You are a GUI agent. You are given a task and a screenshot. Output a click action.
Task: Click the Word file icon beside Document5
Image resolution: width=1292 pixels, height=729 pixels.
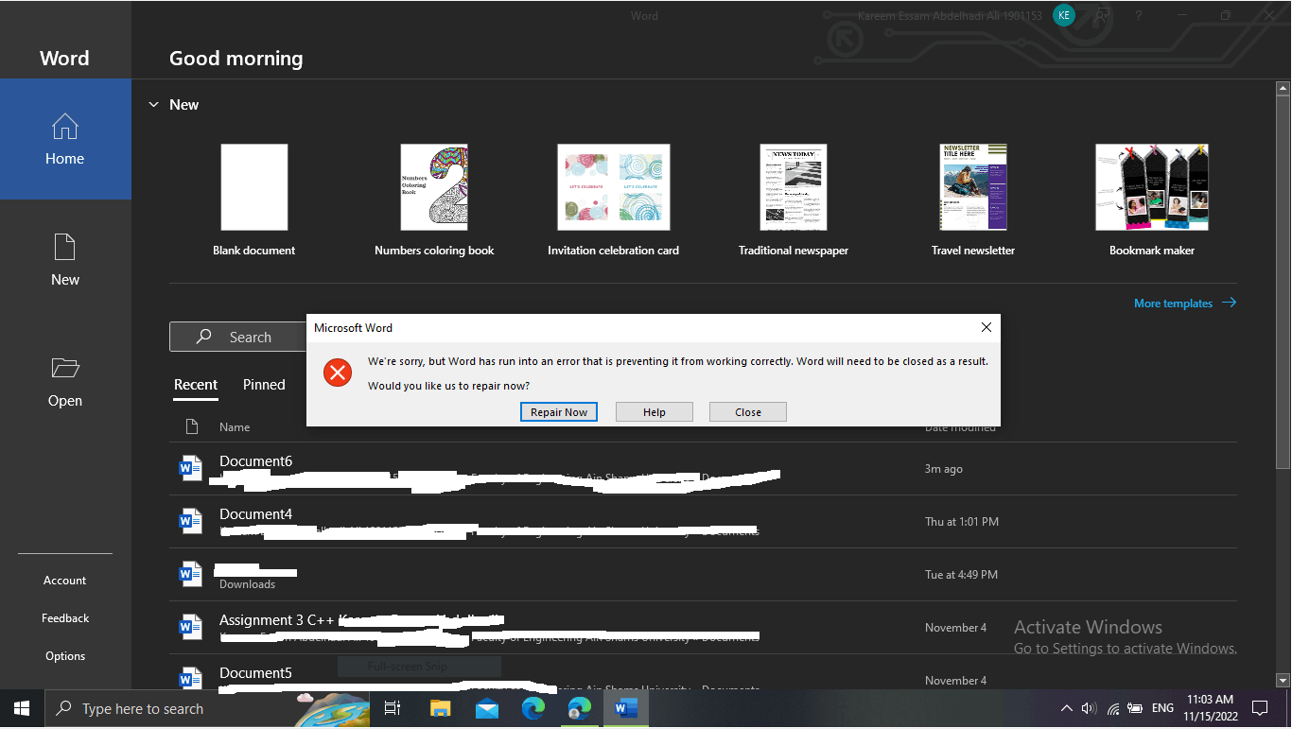[191, 678]
